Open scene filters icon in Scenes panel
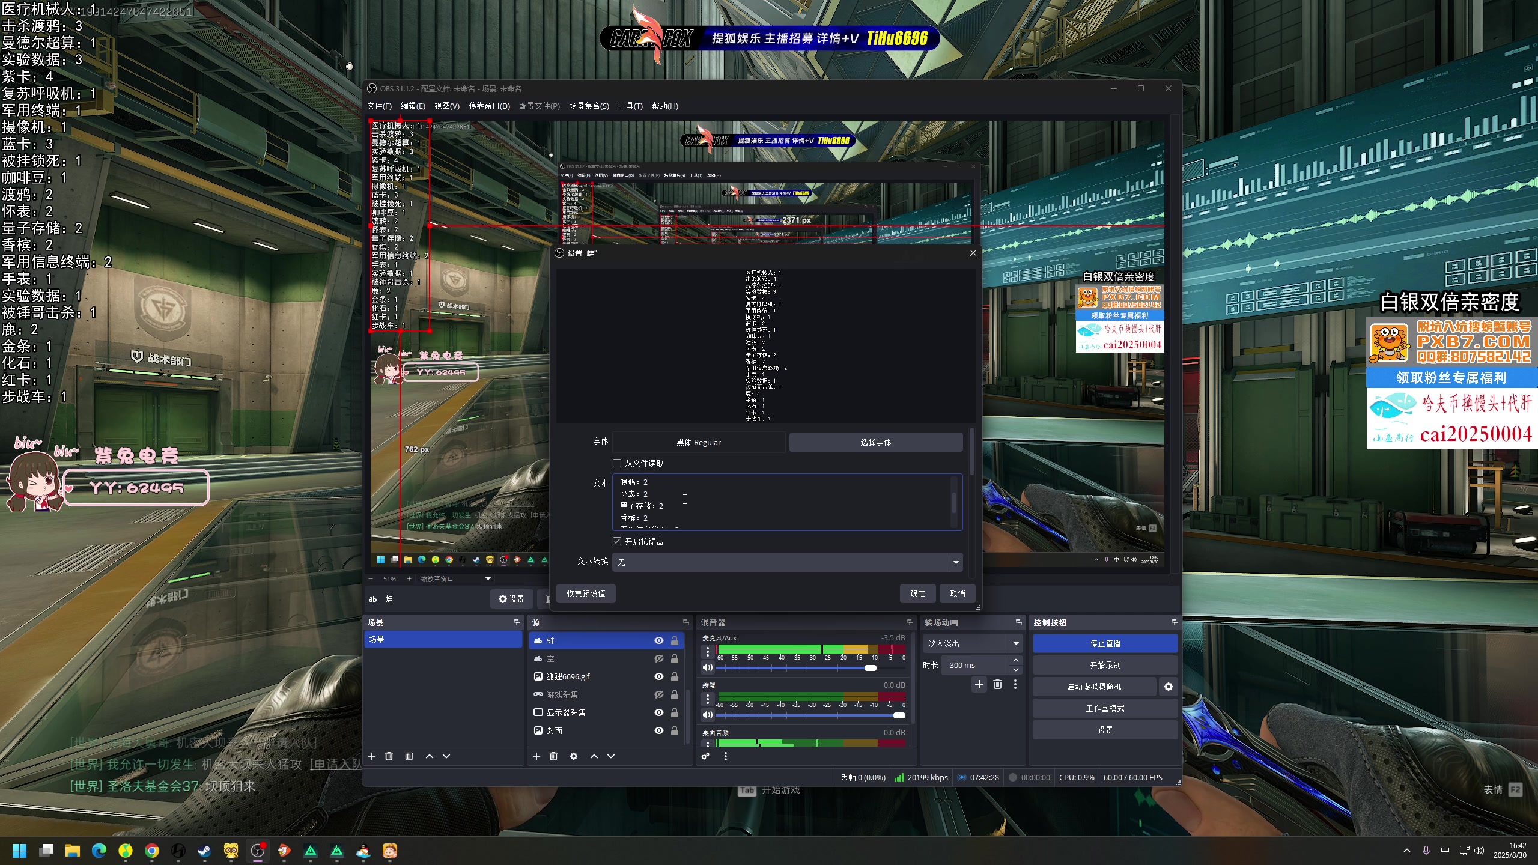The width and height of the screenshot is (1538, 865). point(409,756)
